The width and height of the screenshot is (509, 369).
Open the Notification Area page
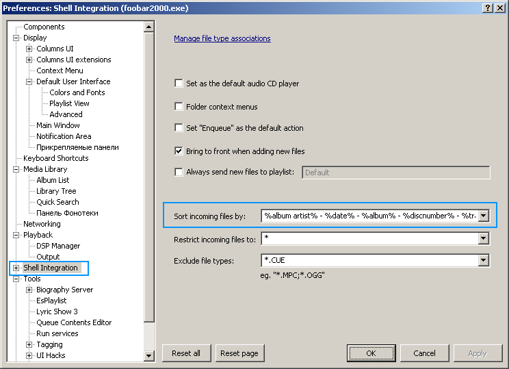click(64, 136)
